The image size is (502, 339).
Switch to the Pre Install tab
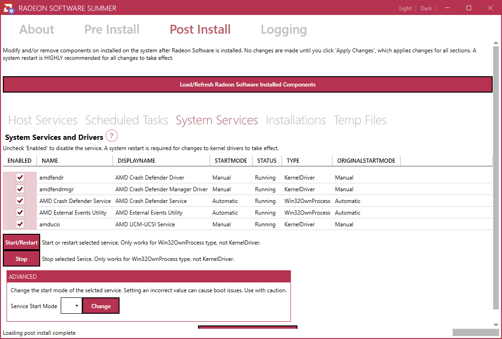click(x=112, y=29)
